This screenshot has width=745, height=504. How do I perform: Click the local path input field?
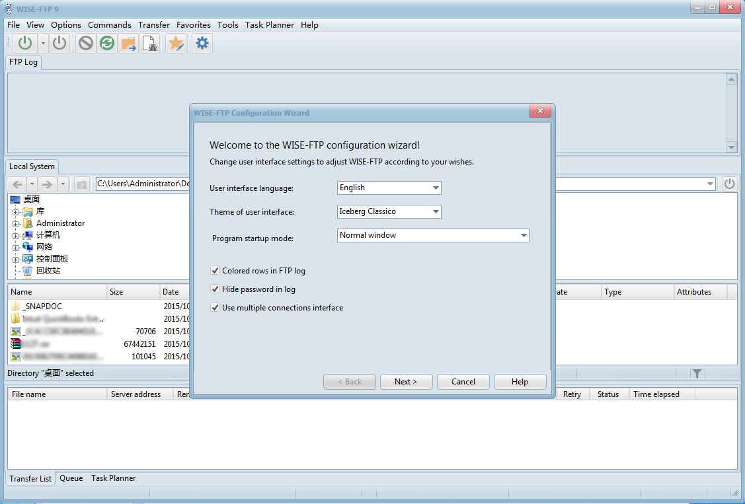pyautogui.click(x=143, y=184)
